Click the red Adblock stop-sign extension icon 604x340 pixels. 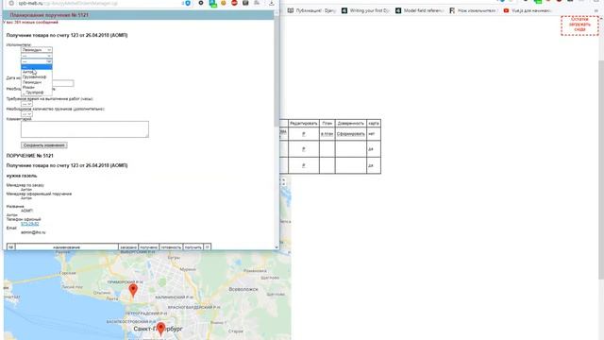click(234, 3)
